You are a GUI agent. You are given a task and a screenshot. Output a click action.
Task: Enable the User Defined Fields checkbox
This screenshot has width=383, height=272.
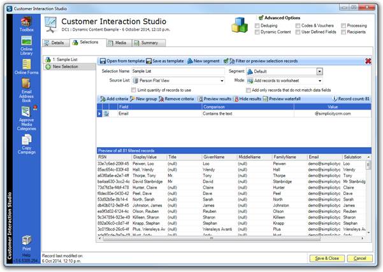pos(298,32)
